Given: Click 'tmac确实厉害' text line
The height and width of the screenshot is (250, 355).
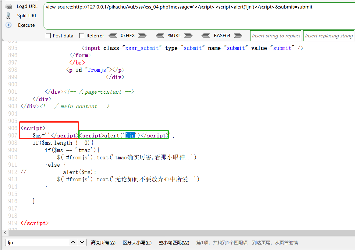Looking at the screenshot, I should (127, 157).
